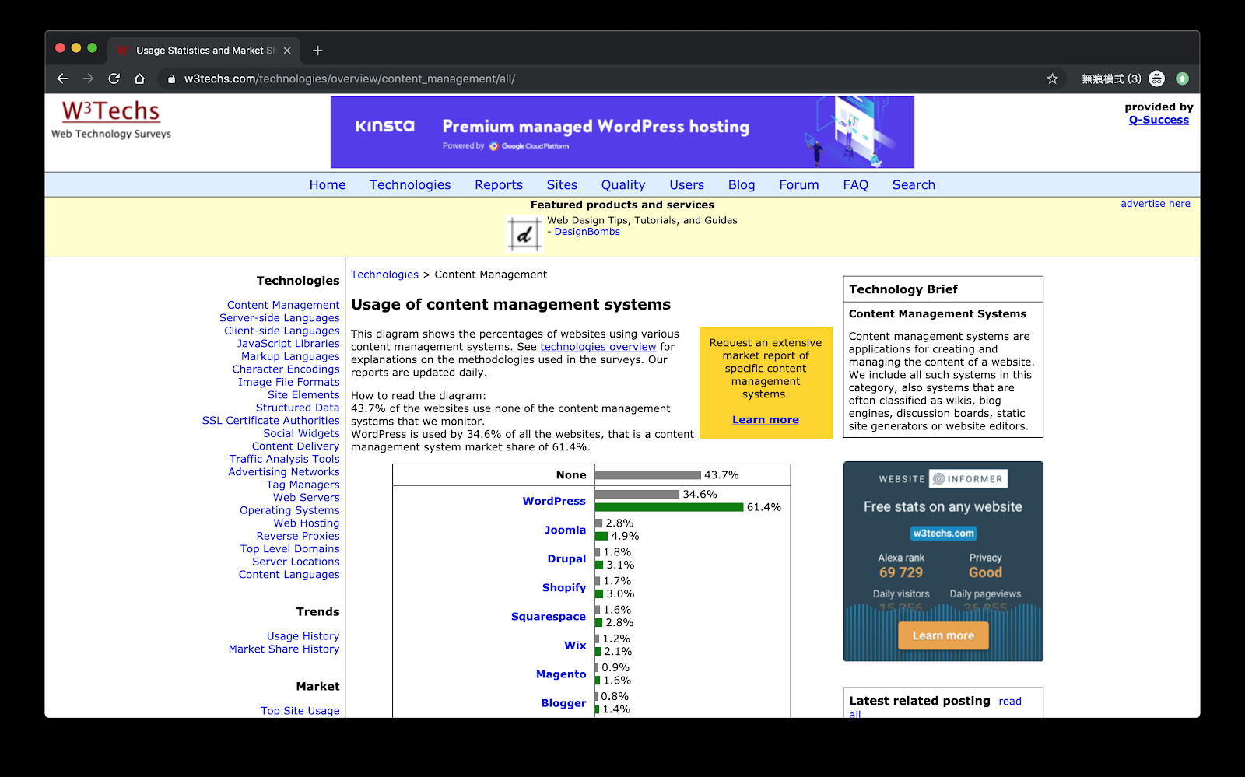Screen dimensions: 1245x777
Task: Click the browser forward arrow
Action: (x=88, y=79)
